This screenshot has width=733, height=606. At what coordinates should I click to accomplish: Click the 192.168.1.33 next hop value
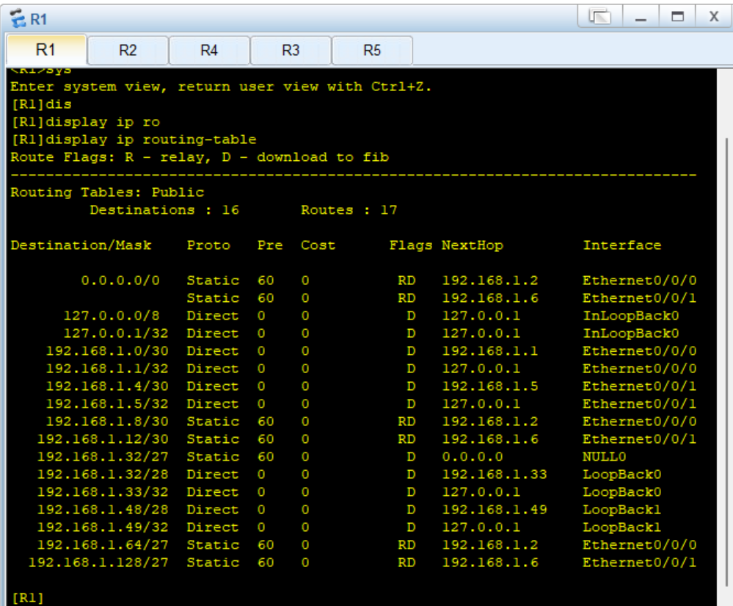(x=495, y=474)
